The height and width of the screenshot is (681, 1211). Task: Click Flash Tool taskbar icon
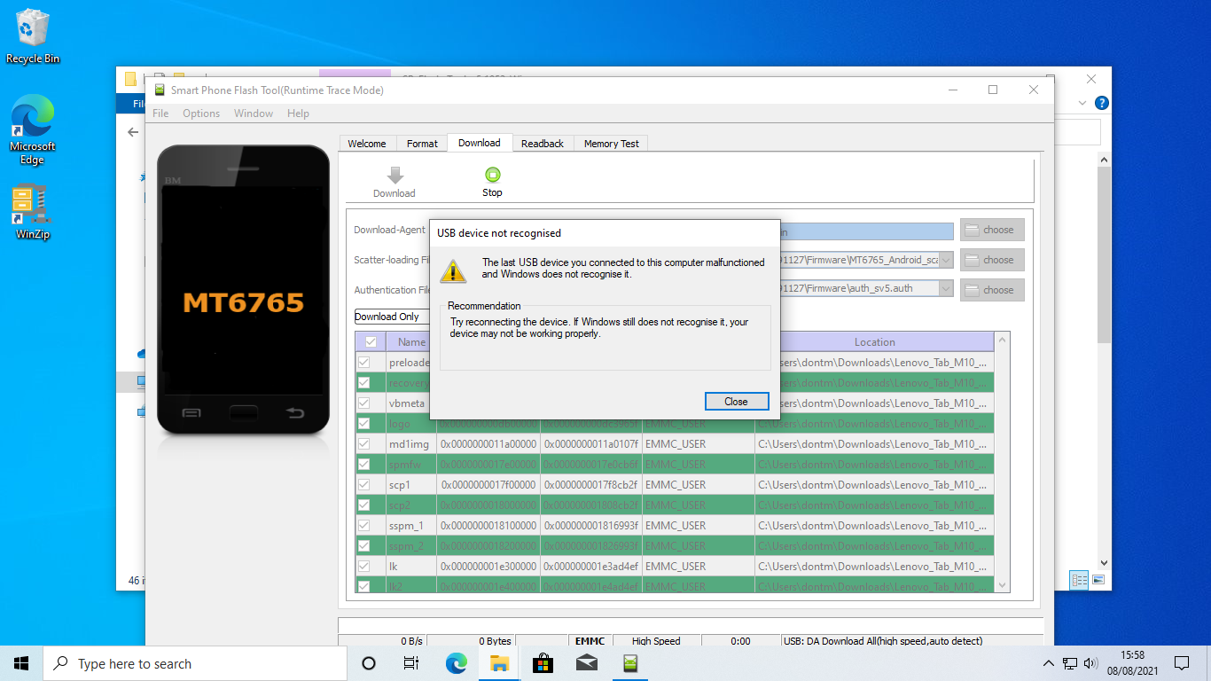(x=630, y=663)
